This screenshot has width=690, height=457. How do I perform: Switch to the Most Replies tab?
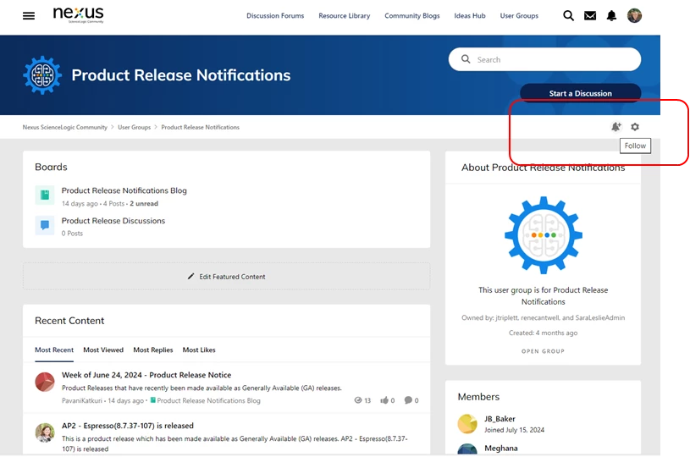[x=153, y=350]
